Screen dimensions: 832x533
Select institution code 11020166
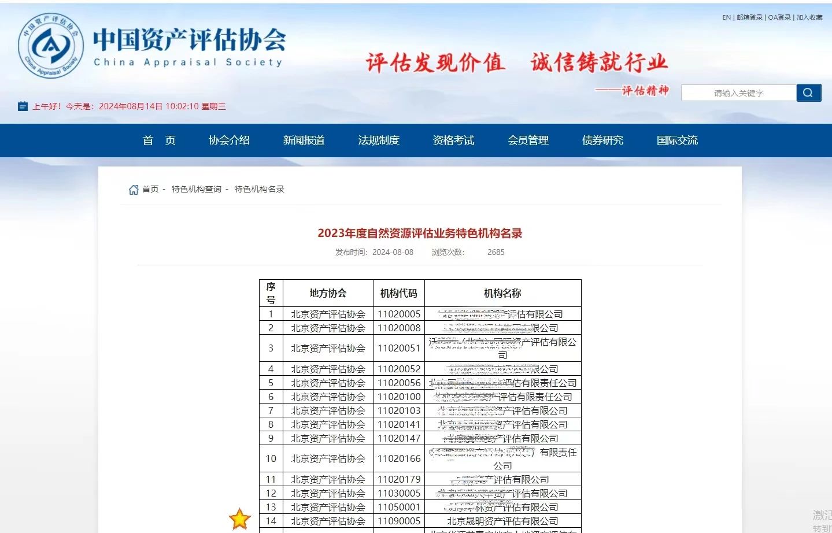click(x=399, y=458)
